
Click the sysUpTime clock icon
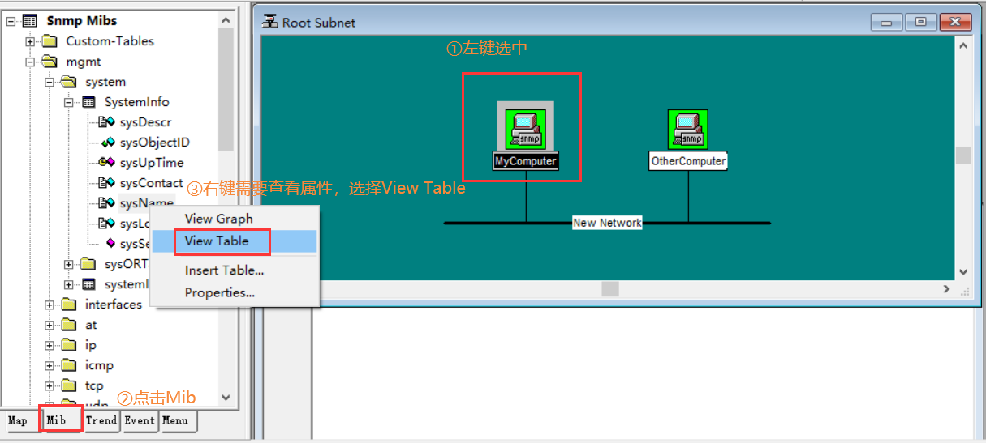click(107, 163)
